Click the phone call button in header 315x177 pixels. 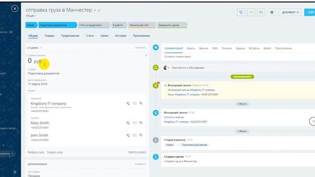tap(241, 12)
